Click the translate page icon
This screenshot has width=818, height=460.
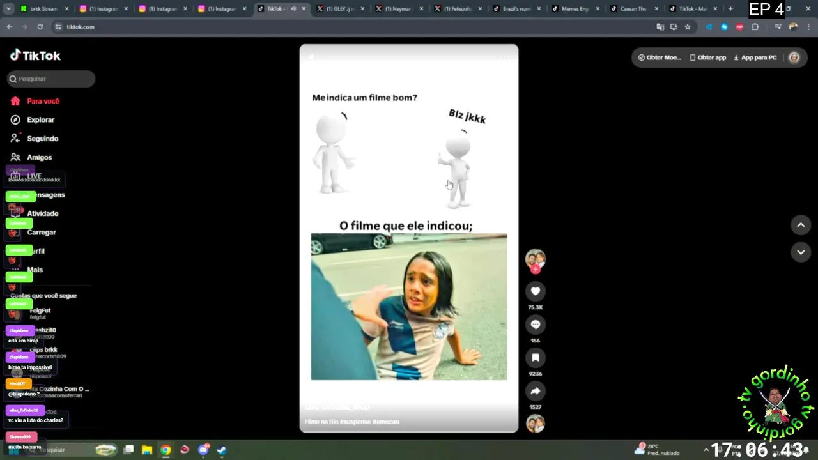point(660,27)
